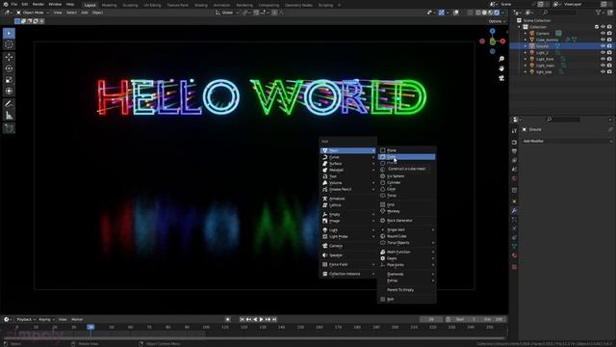616x347 pixels.
Task: Toggle the camera view icon in viewport
Action: pyautogui.click(x=501, y=78)
